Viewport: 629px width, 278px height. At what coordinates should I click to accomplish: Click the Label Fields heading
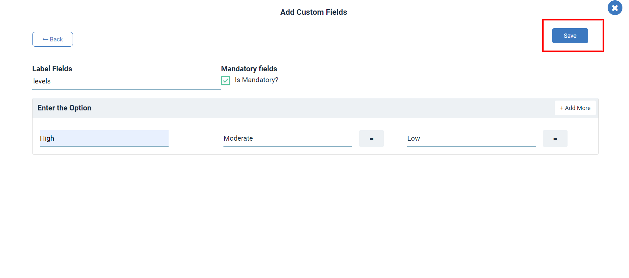point(52,69)
